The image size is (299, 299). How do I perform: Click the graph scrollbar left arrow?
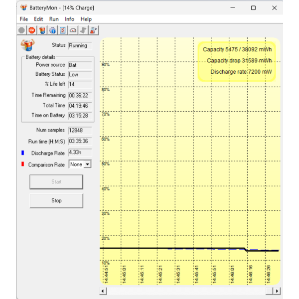(103, 291)
